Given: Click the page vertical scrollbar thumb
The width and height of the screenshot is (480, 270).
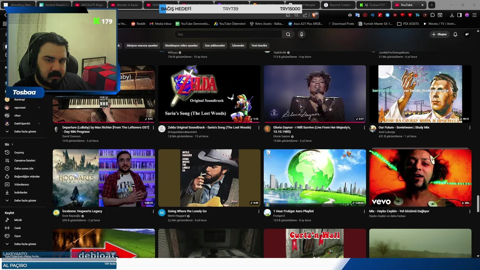Looking at the screenshot, I should 478,204.
